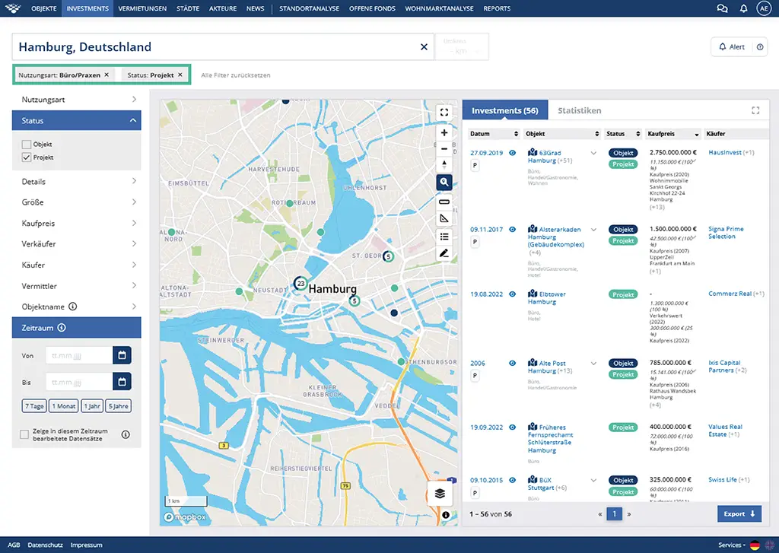779x553 pixels.
Task: Expand the Details filter section
Action: tap(77, 181)
